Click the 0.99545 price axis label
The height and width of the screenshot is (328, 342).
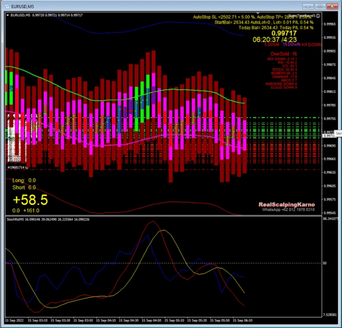(329, 213)
